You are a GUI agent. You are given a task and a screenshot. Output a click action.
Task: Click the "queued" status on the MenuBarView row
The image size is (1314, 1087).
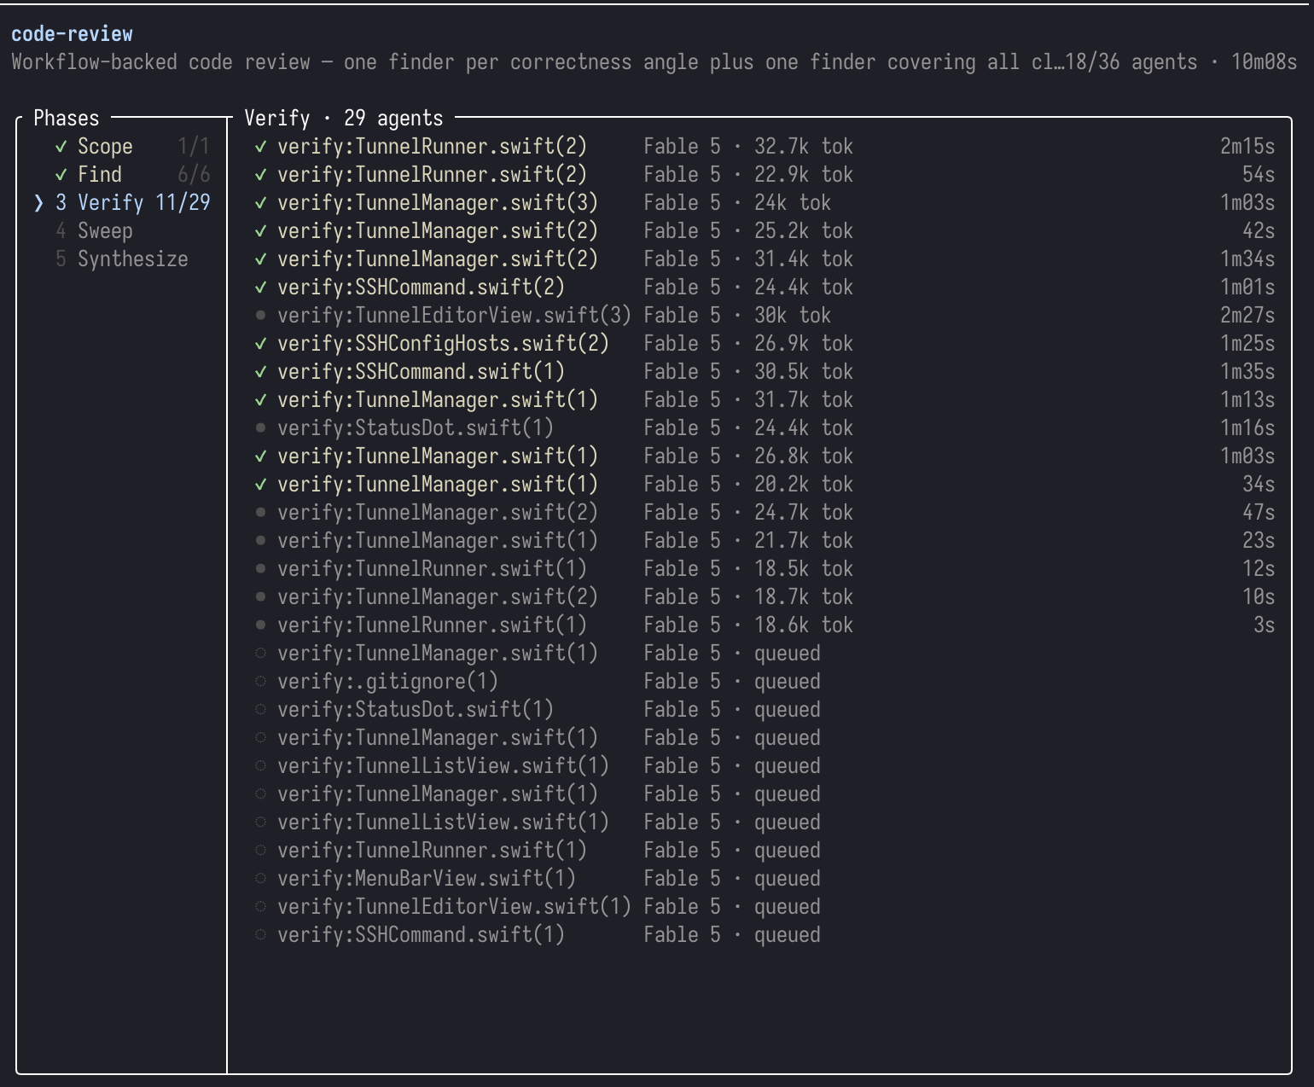788,879
